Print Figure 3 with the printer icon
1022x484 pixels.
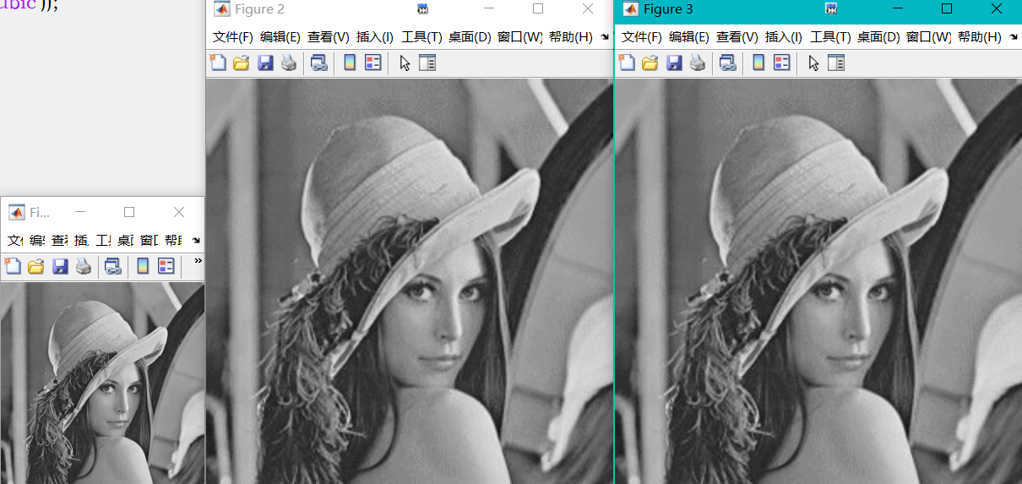pos(697,63)
